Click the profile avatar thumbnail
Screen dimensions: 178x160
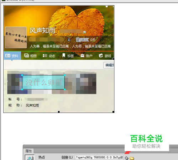coord(16,37)
